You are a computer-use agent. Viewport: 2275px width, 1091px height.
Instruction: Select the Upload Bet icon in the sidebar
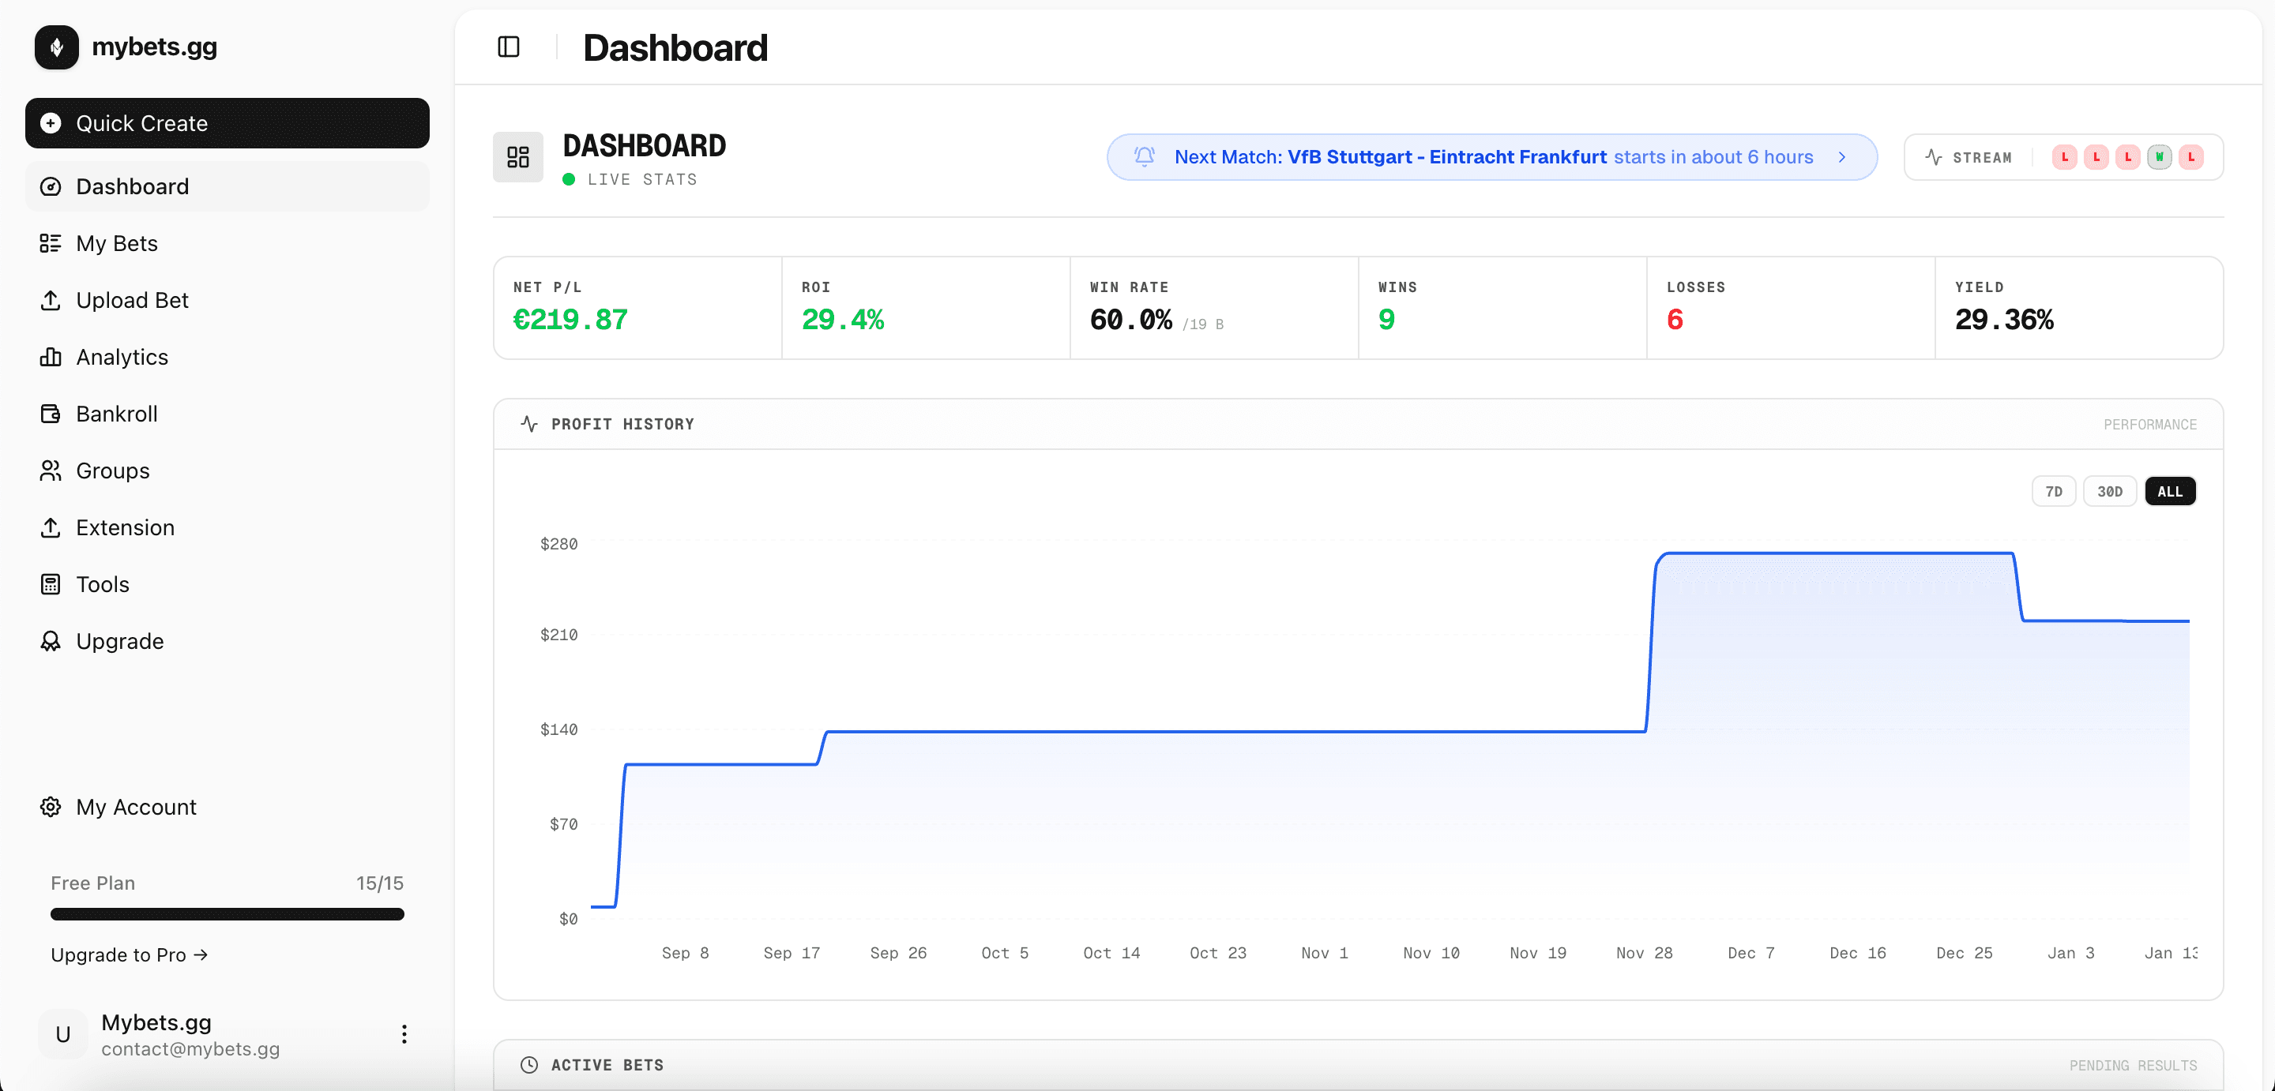51,300
